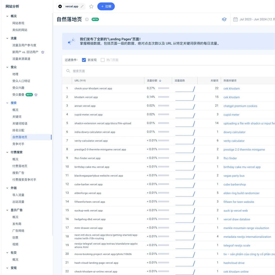Click the crown icon next to 新用户 vs. 回访用户
Image resolution: width=275 pixels, height=275 pixels.
pyautogui.click(x=43, y=52)
